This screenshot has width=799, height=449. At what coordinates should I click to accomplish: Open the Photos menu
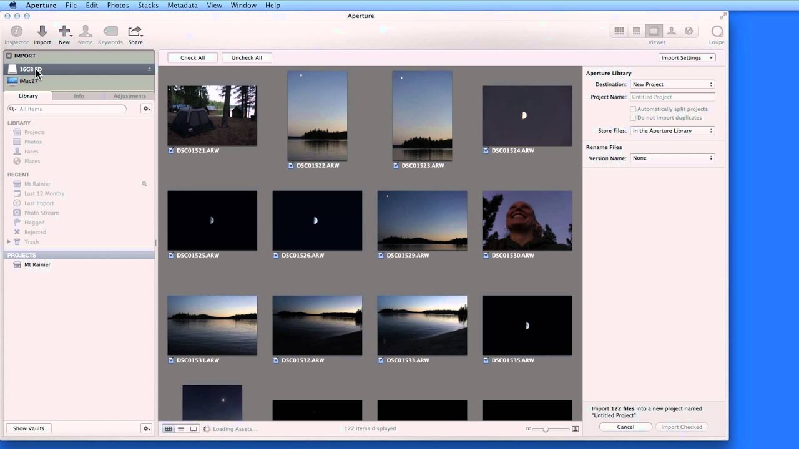point(118,5)
